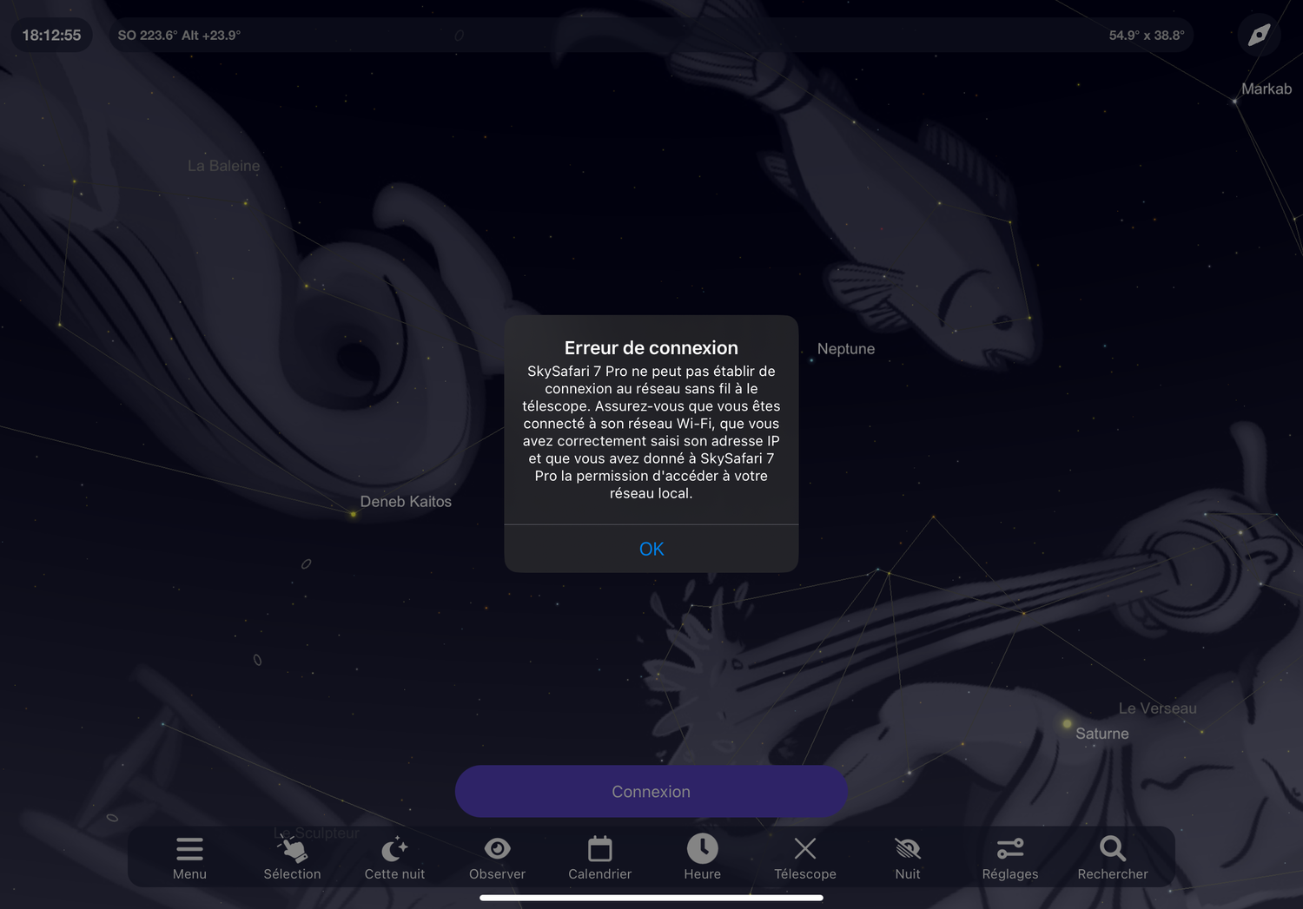Image resolution: width=1303 pixels, height=909 pixels.
Task: Select the Neptune label in sky
Action: (845, 349)
